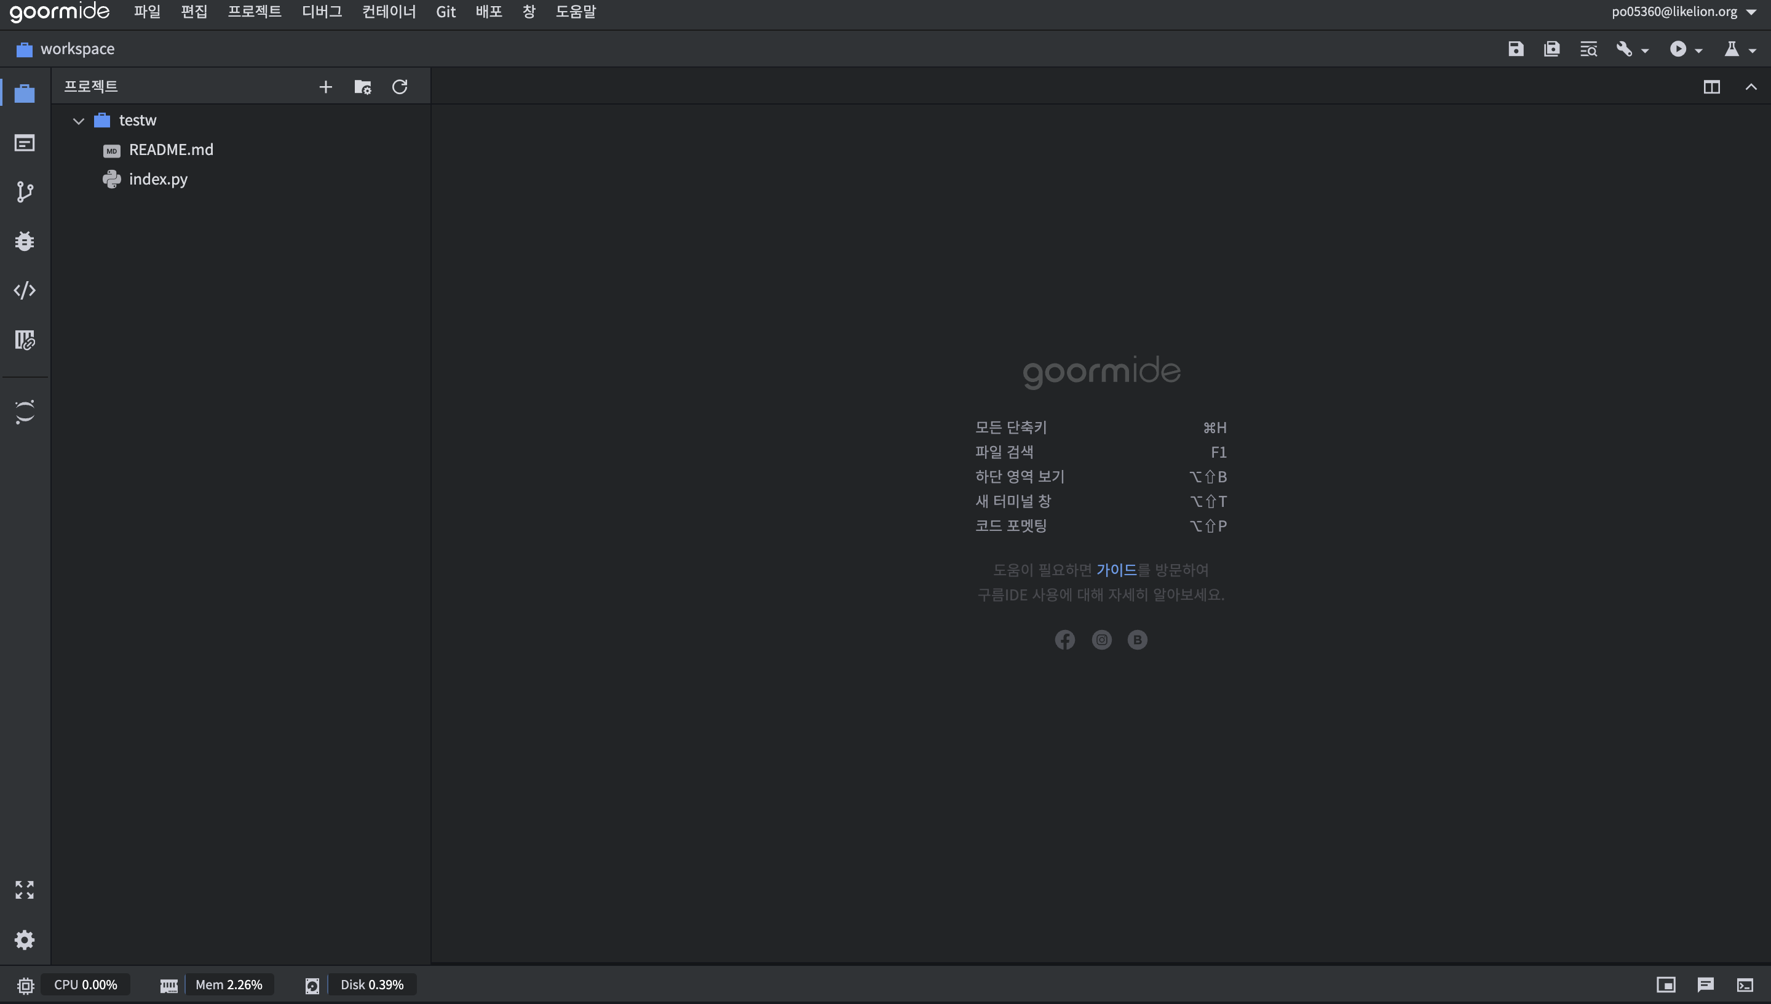Open the 컨테이너 menu
This screenshot has width=1771, height=1004.
point(389,12)
